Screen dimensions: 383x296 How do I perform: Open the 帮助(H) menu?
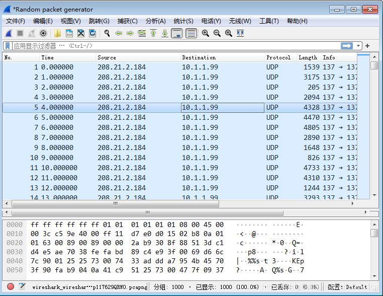(297, 21)
